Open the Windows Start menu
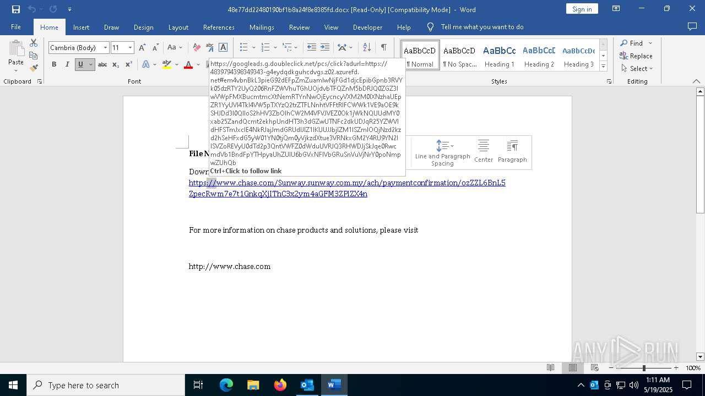This screenshot has width=705, height=396. pos(13,385)
